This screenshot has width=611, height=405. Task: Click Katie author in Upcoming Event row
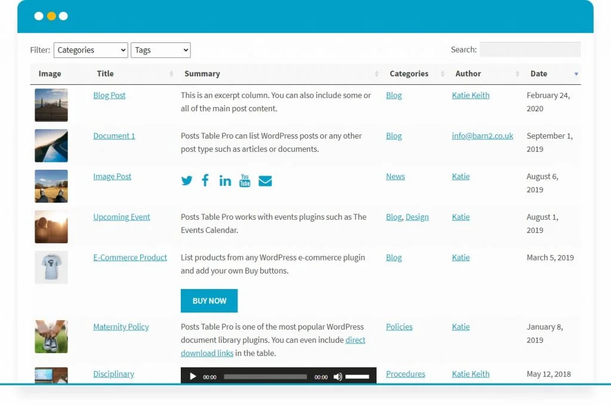(461, 217)
